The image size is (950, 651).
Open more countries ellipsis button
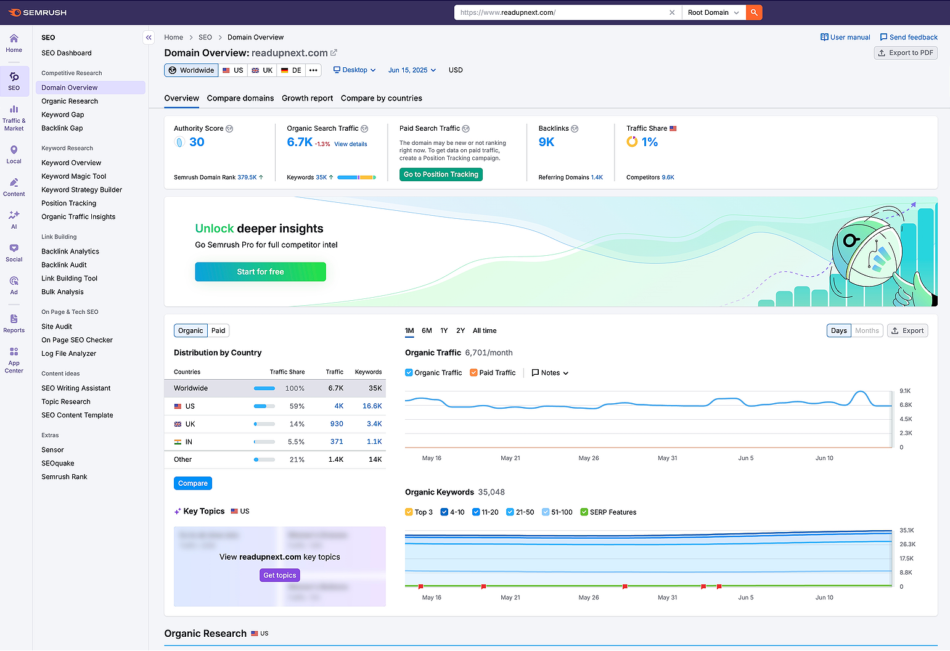(x=313, y=70)
